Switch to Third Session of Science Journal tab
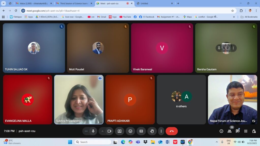 tap(74, 3)
